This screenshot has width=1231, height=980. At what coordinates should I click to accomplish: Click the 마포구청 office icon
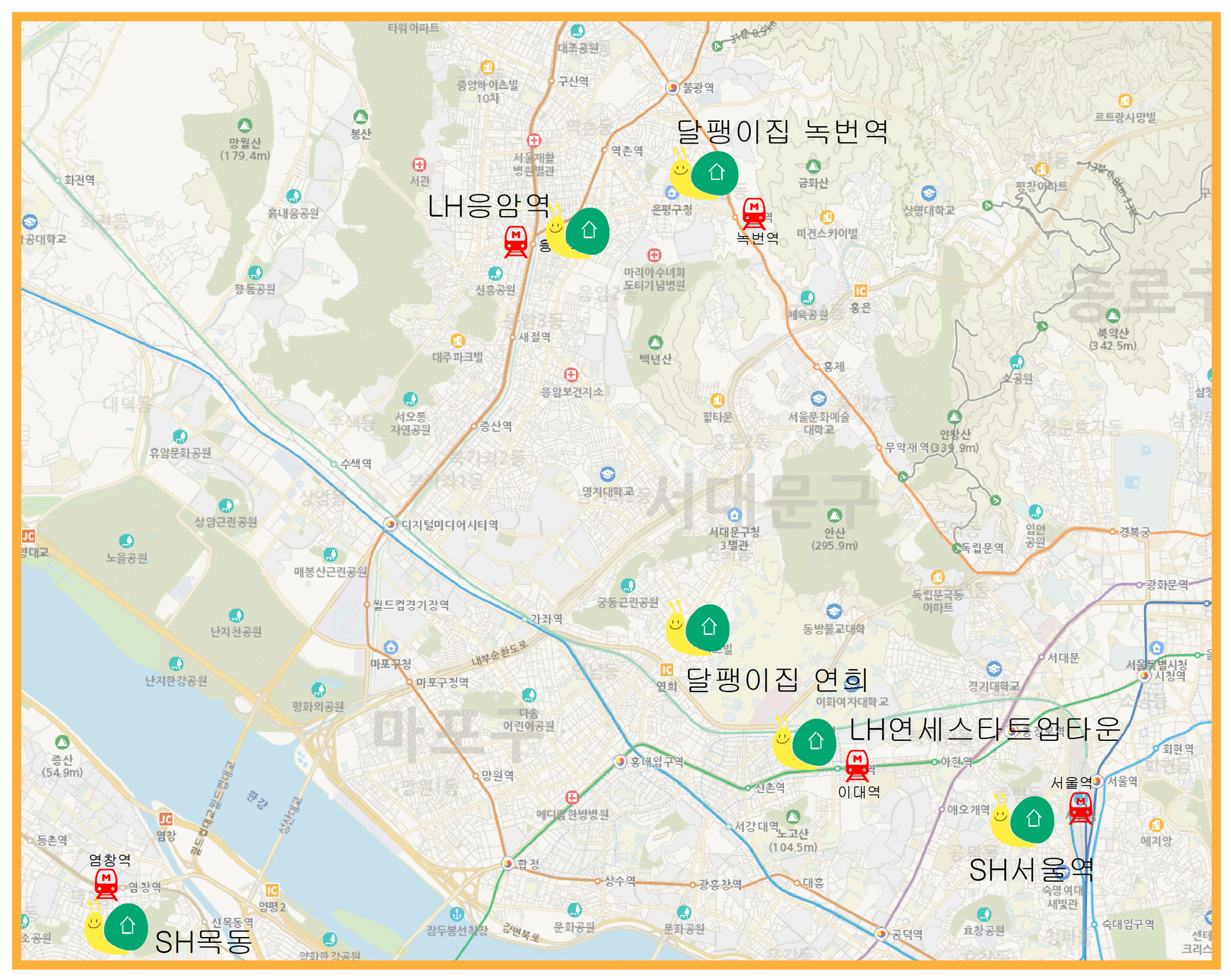pos(390,647)
